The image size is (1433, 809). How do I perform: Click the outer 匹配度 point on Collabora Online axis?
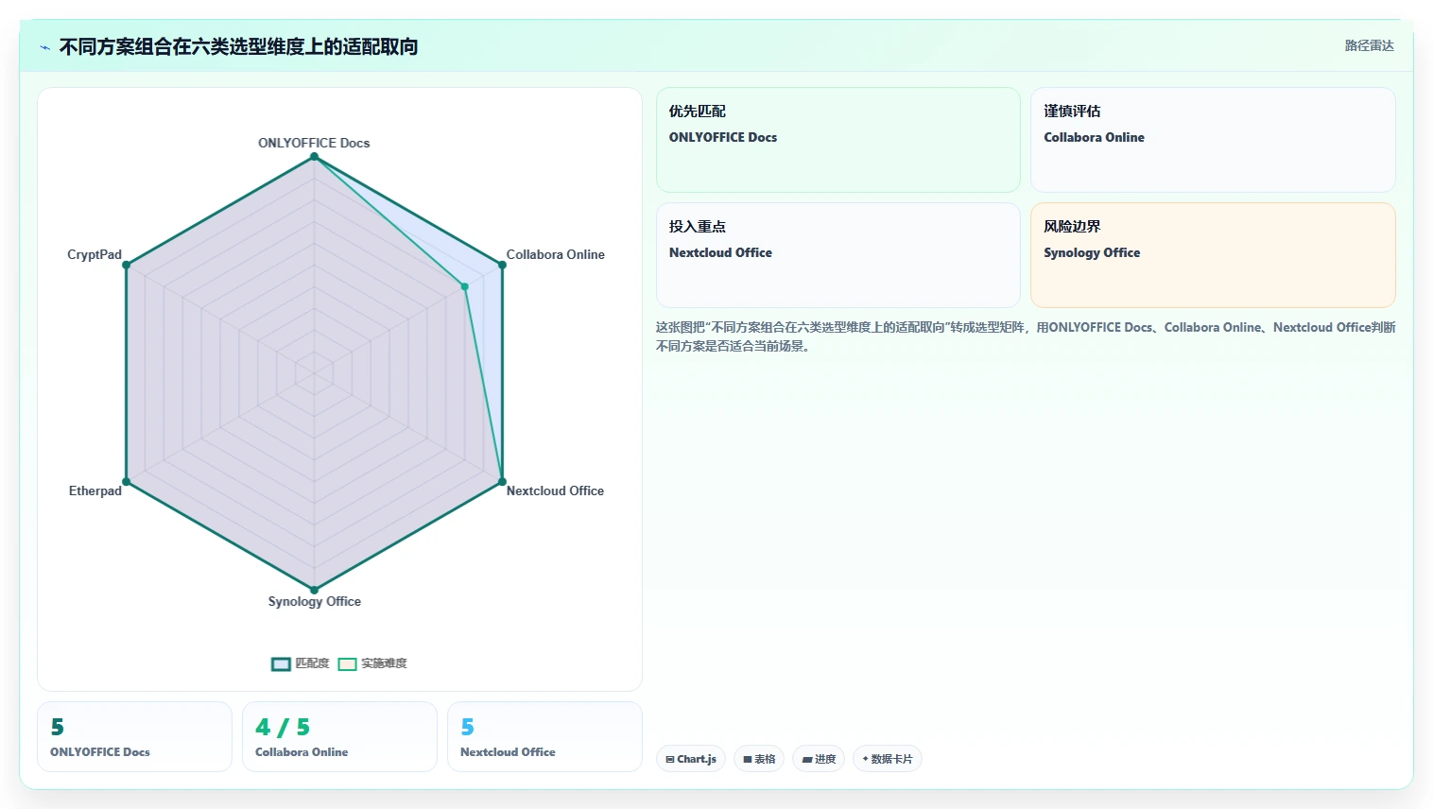502,265
